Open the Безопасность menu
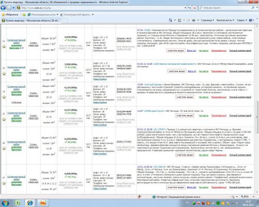This screenshot has width=259, height=207. coord(225,20)
